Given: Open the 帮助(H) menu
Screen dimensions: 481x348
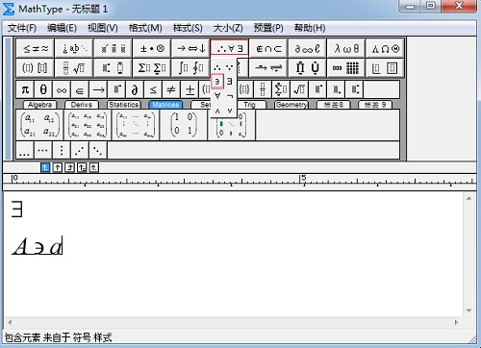Looking at the screenshot, I should (310, 28).
